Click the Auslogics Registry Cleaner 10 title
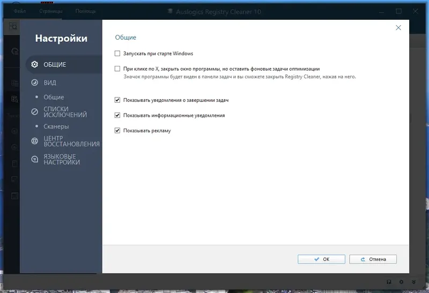The image size is (429, 293). 218,12
